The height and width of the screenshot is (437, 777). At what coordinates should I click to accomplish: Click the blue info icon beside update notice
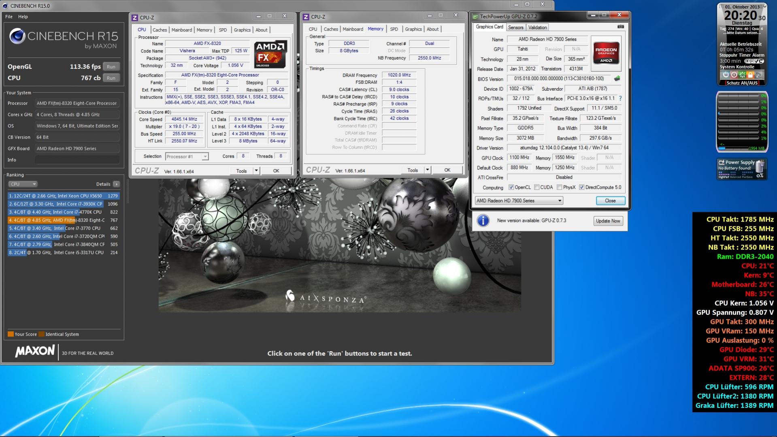coord(483,221)
